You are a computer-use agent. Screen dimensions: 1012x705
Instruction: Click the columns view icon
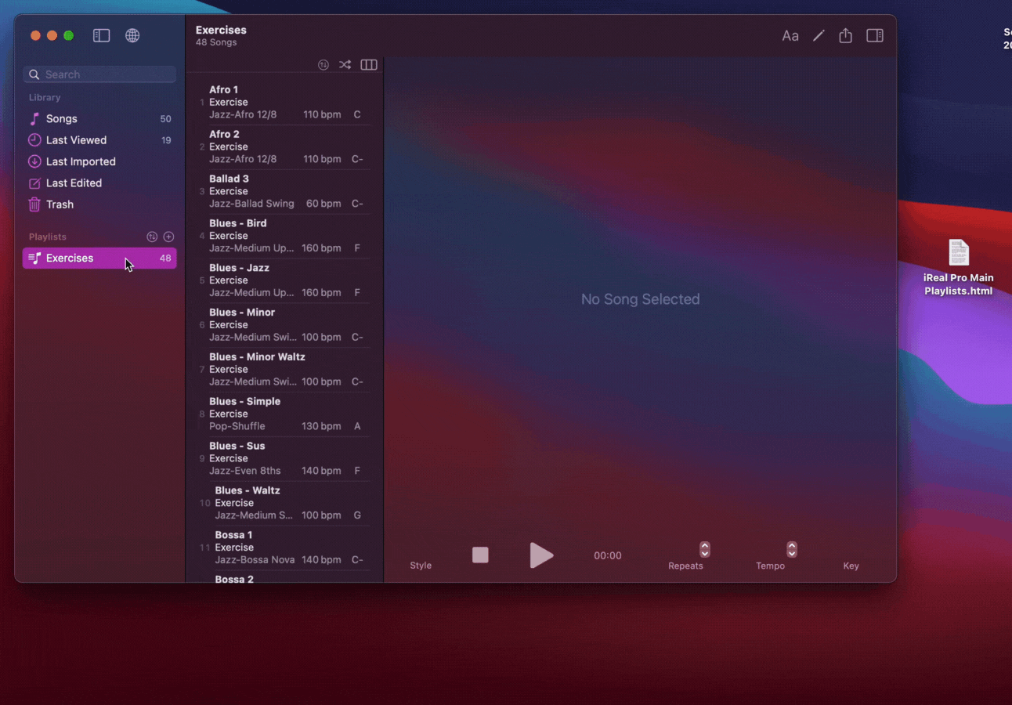(x=369, y=65)
